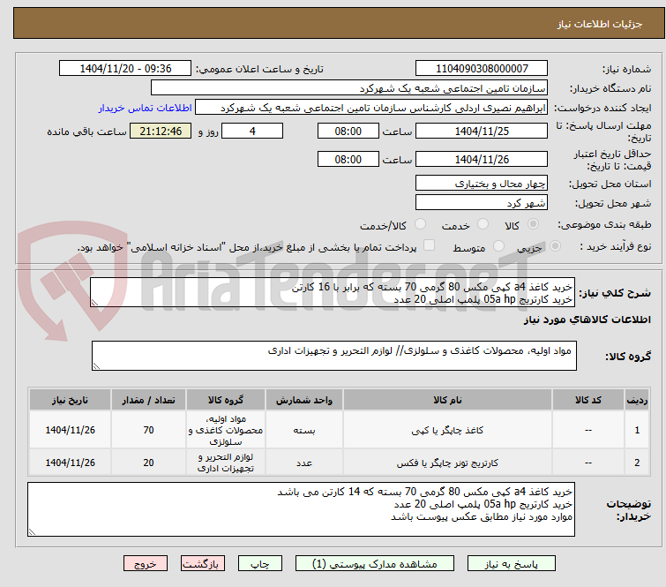This screenshot has width=666, height=587.
Task: Click response deadline date 1404/11/25 field
Action: 482,131
